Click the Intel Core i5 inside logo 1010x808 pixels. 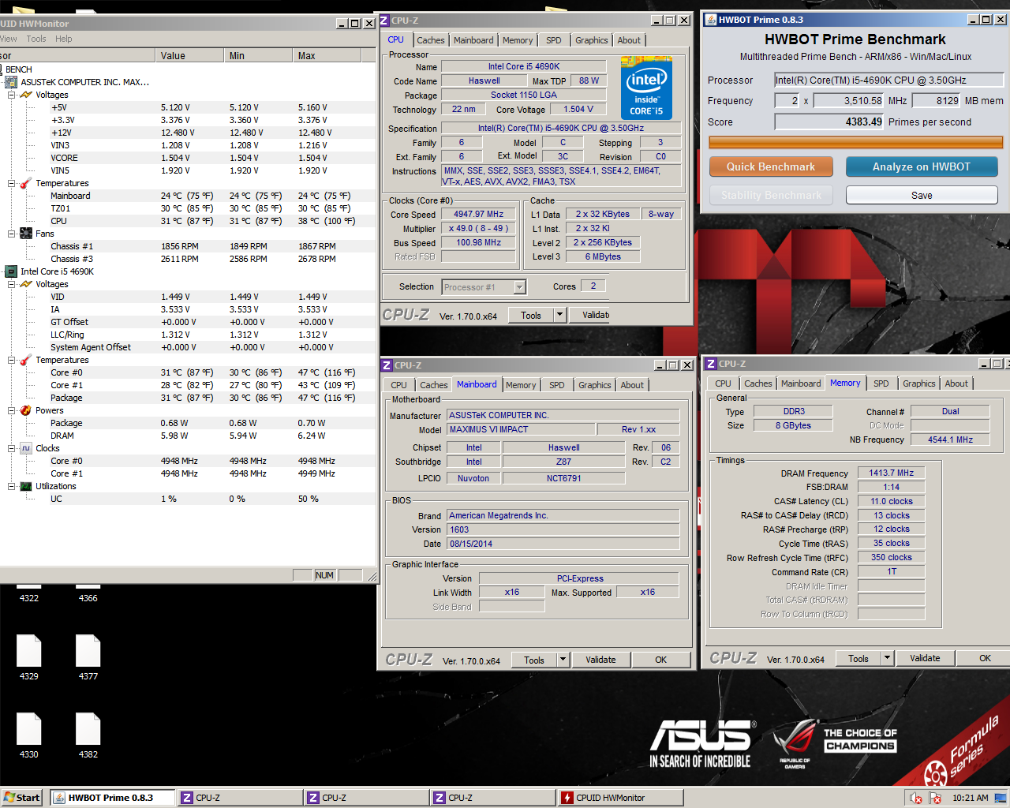pos(645,88)
